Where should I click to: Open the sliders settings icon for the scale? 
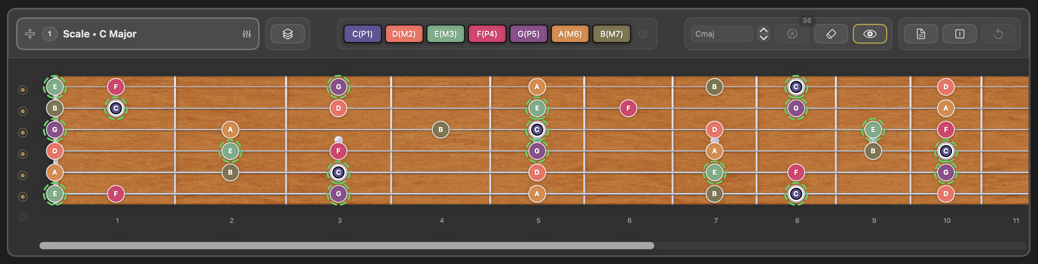(x=247, y=34)
